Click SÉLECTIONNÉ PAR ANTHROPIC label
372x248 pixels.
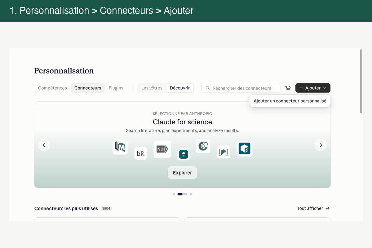(x=182, y=114)
